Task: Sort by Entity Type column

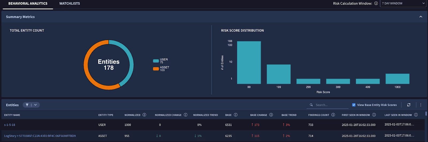Action: (x=106, y=115)
